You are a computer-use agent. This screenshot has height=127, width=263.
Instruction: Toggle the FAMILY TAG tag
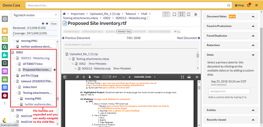click(124, 31)
